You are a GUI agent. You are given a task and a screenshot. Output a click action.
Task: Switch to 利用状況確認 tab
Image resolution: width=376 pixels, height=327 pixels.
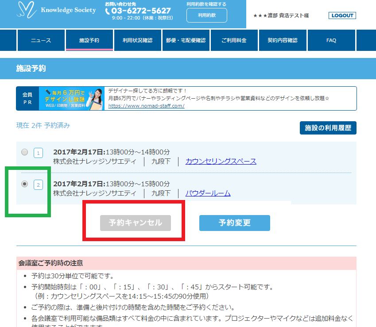point(137,40)
